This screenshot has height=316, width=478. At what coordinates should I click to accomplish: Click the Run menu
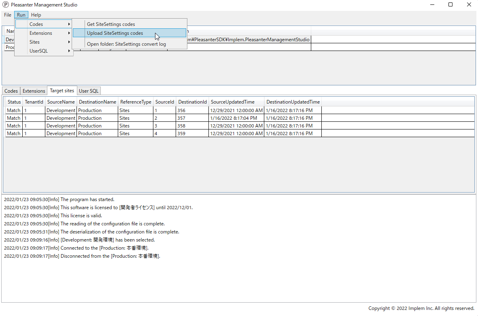coord(21,15)
